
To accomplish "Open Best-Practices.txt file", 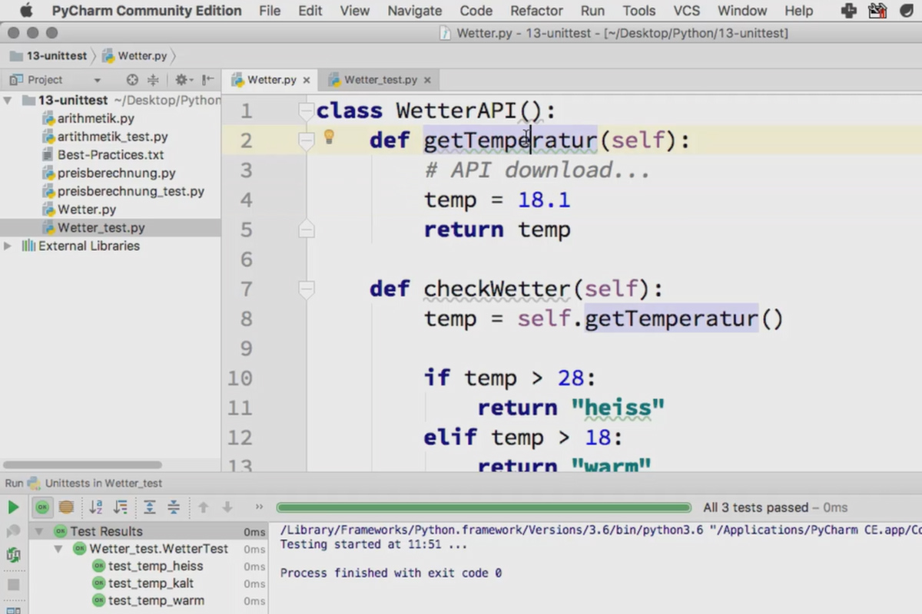I will click(x=111, y=155).
